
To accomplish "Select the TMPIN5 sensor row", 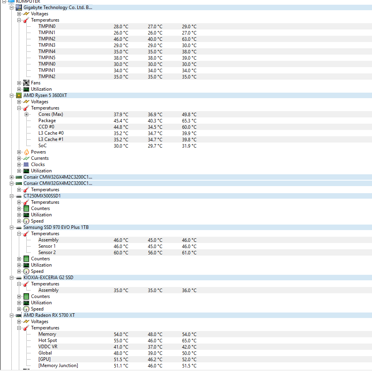I will click(47, 58).
